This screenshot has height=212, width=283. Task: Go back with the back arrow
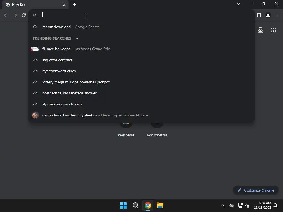[6, 15]
